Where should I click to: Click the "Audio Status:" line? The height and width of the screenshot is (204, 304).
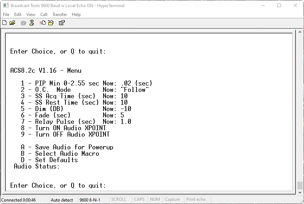pos(37,166)
